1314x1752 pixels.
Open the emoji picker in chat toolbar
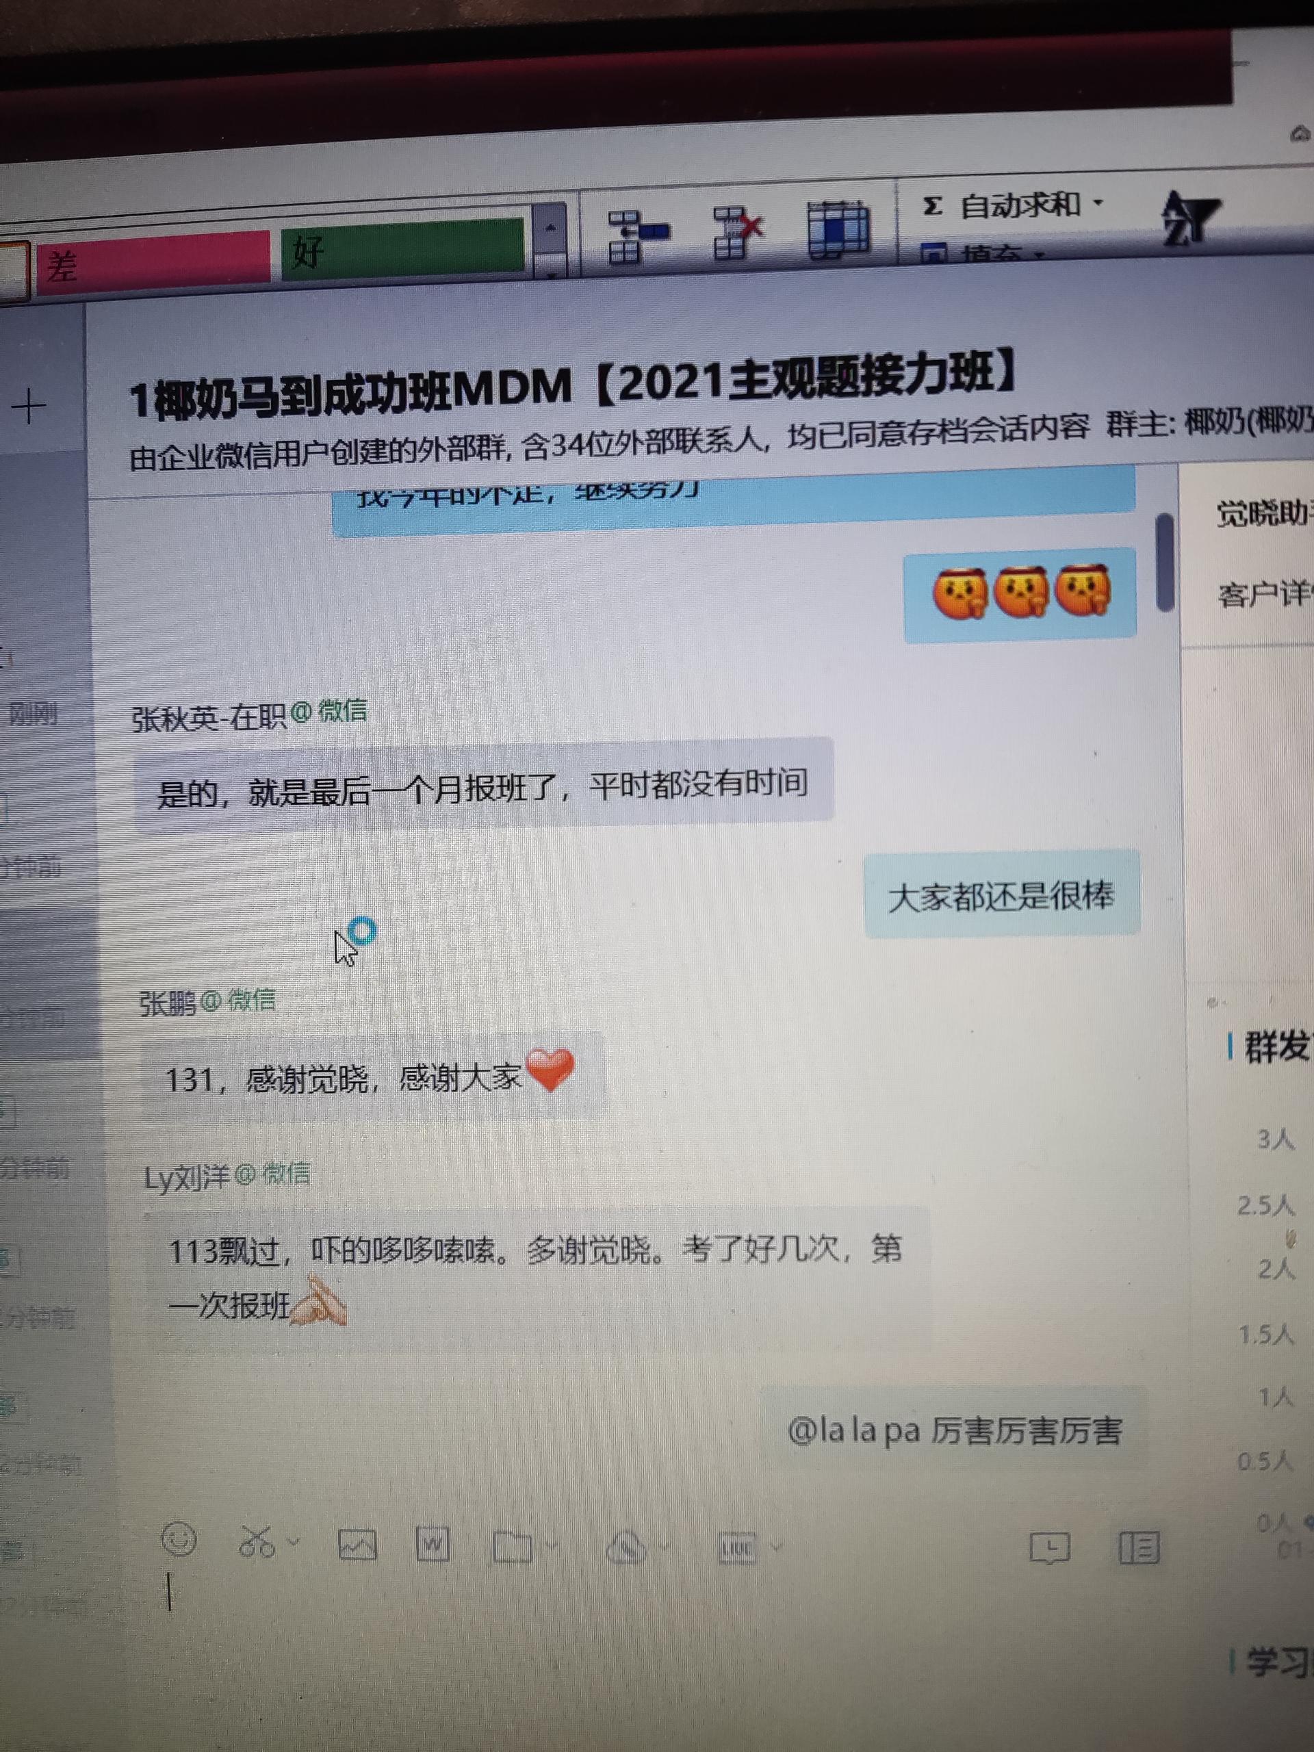pyautogui.click(x=178, y=1541)
